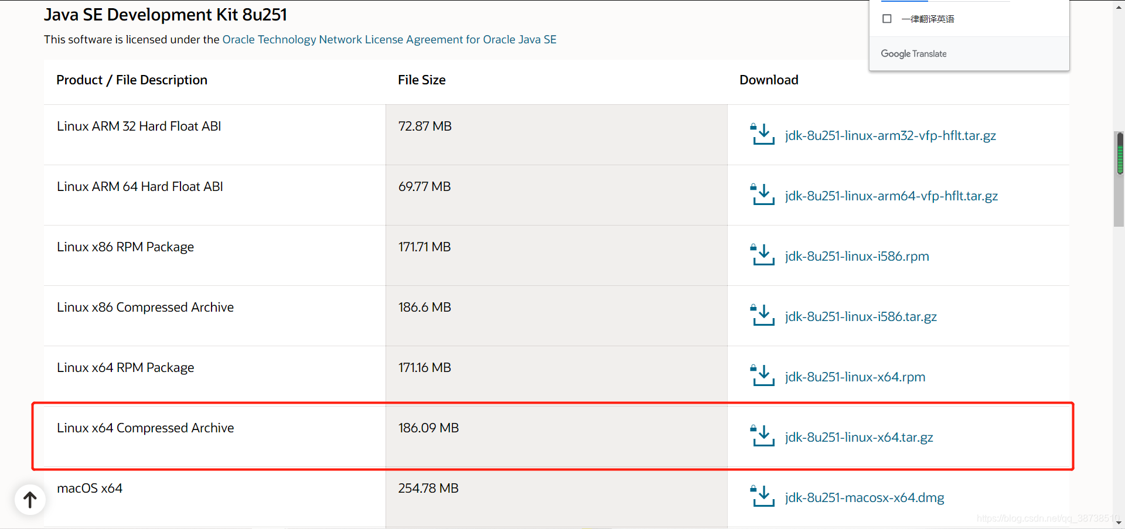Image resolution: width=1125 pixels, height=529 pixels.
Task: Click the 72.87 MB file size cell
Action: pyautogui.click(x=557, y=135)
